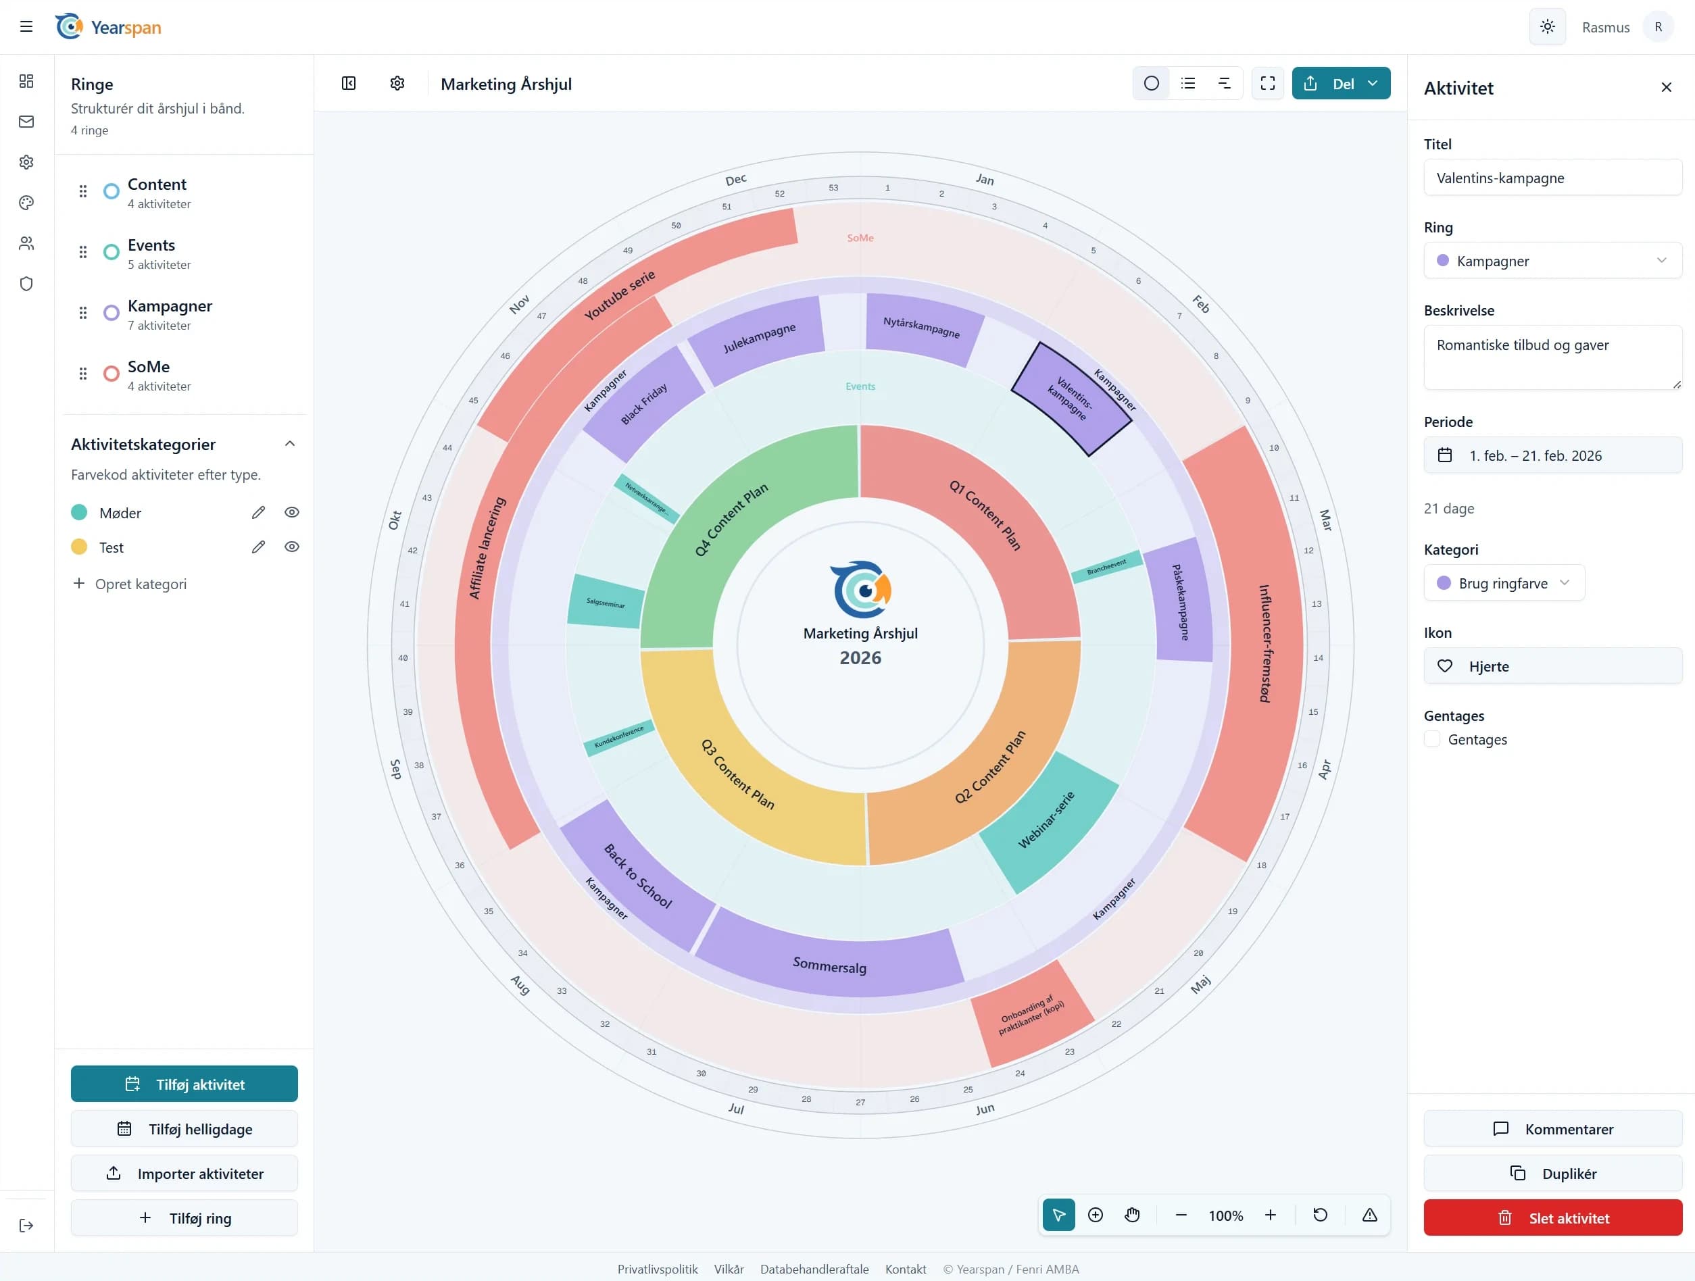Collapse the Aktivitetskategorier section
Image resolution: width=1695 pixels, height=1281 pixels.
[x=290, y=445]
